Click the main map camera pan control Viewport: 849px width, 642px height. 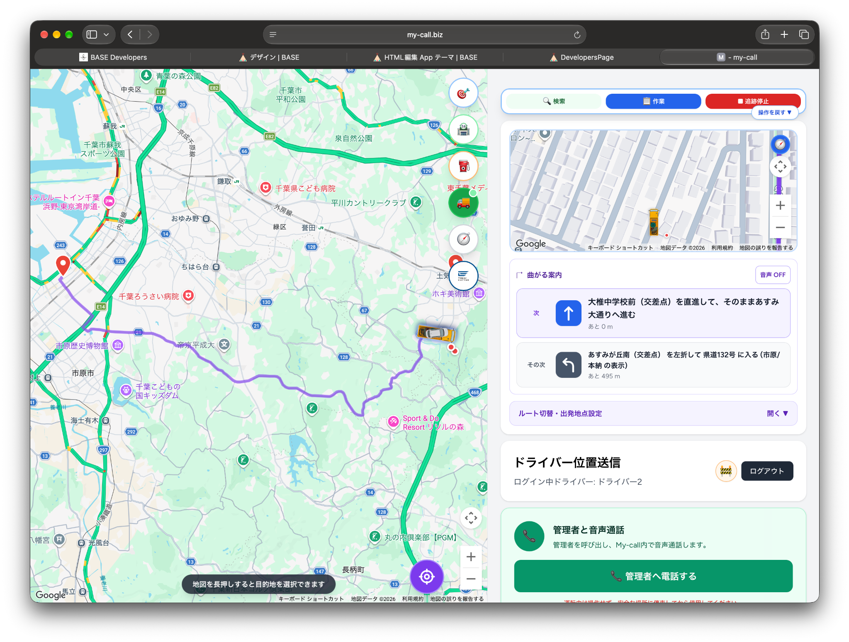coord(471,518)
